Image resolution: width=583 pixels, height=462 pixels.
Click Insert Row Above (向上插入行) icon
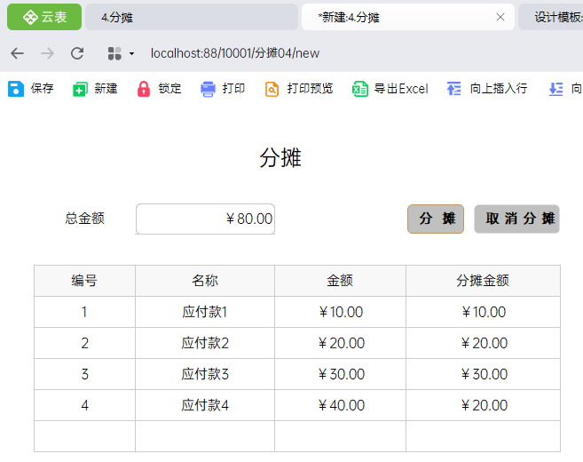454,89
